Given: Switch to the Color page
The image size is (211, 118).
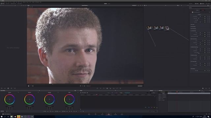Looking at the screenshot, I should point(109,114).
